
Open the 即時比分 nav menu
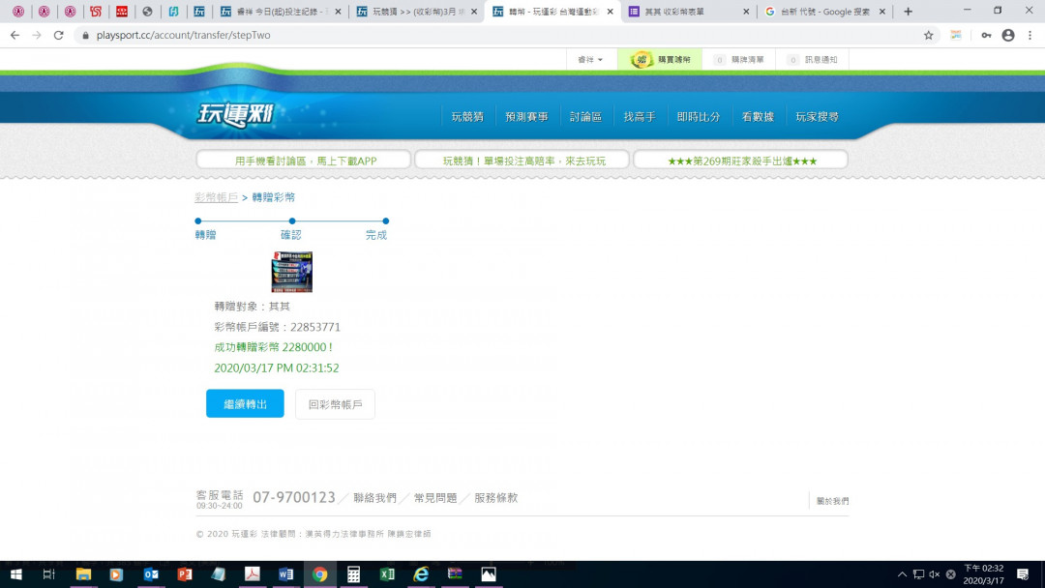(x=698, y=116)
